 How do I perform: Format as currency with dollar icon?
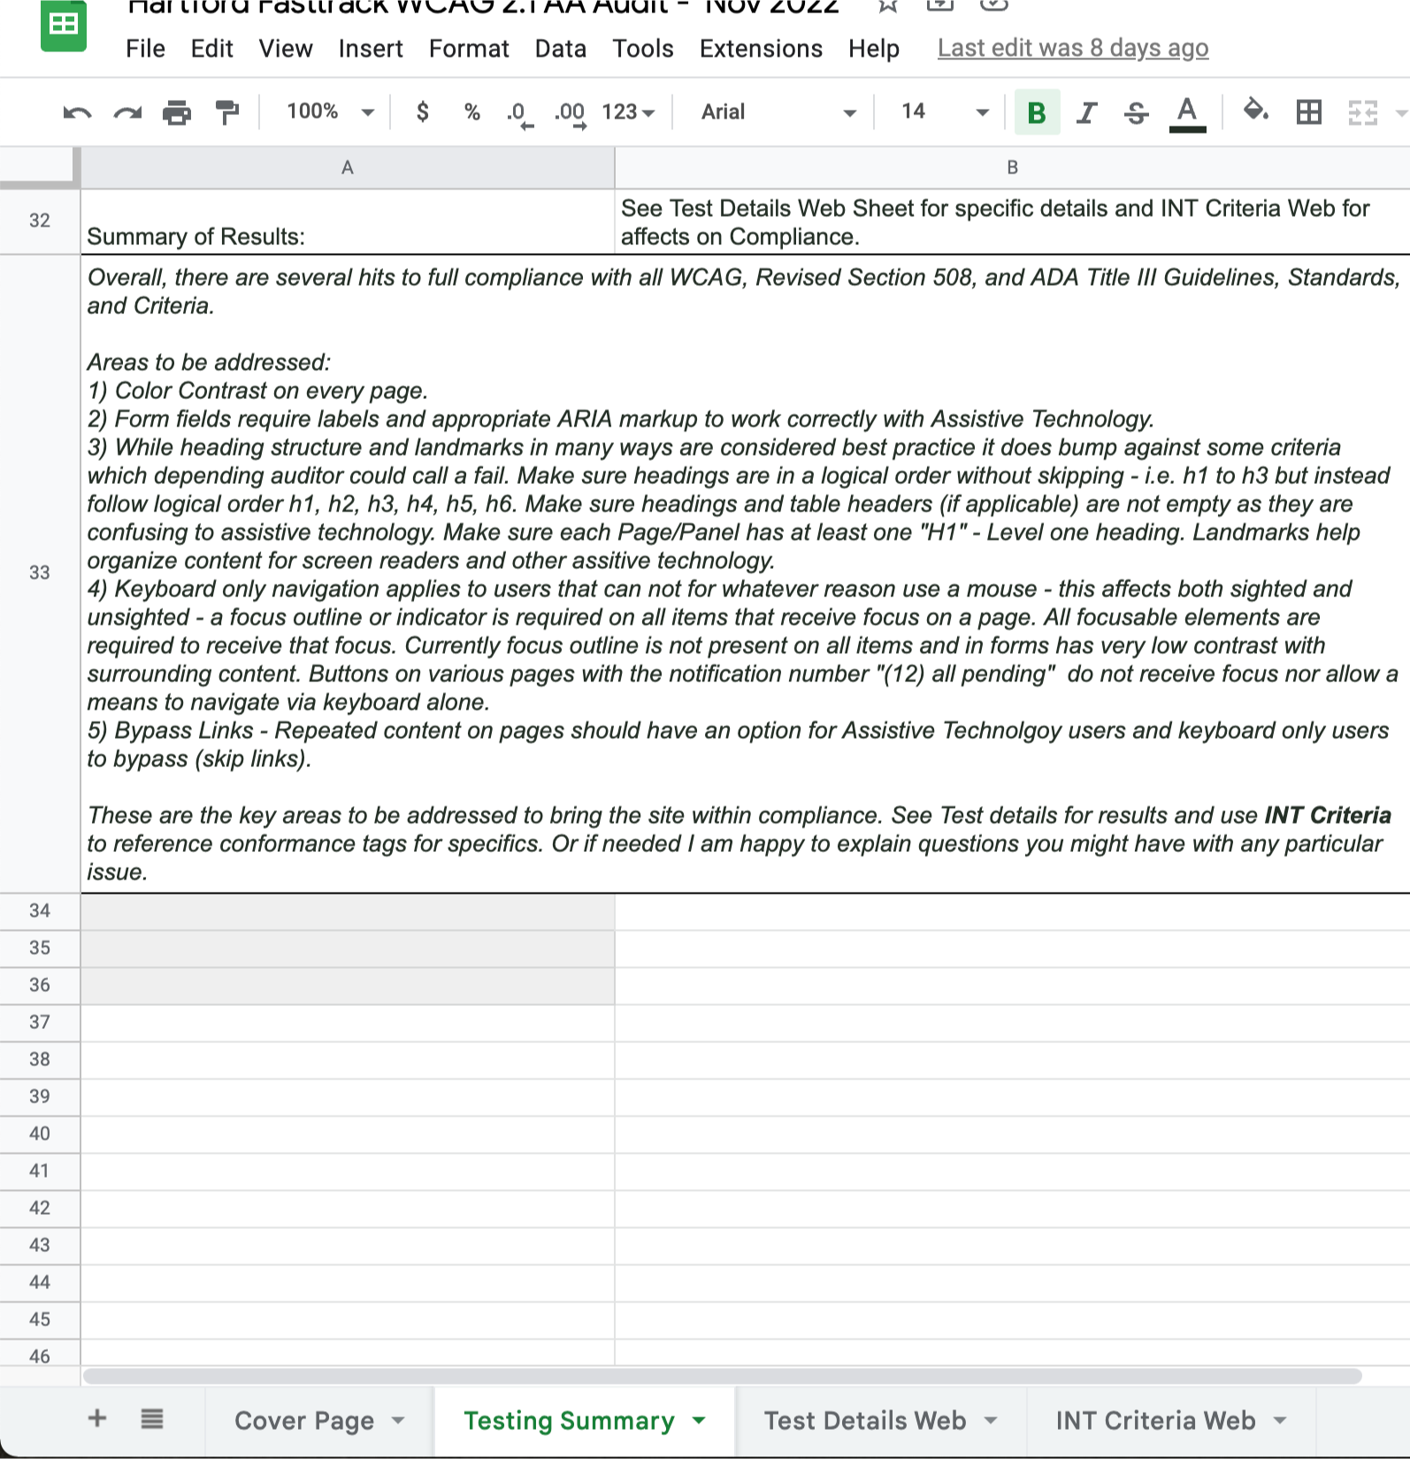[x=423, y=111]
